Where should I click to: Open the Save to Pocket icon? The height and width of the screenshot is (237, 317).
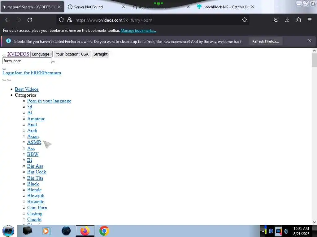click(x=276, y=20)
